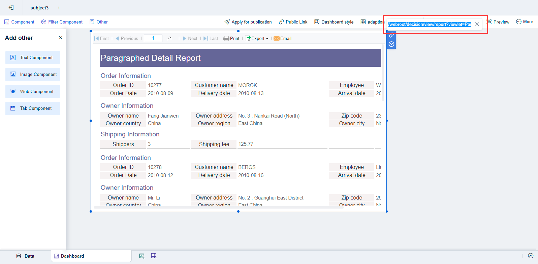Open the subject3 three-dot options menu

[59, 7]
